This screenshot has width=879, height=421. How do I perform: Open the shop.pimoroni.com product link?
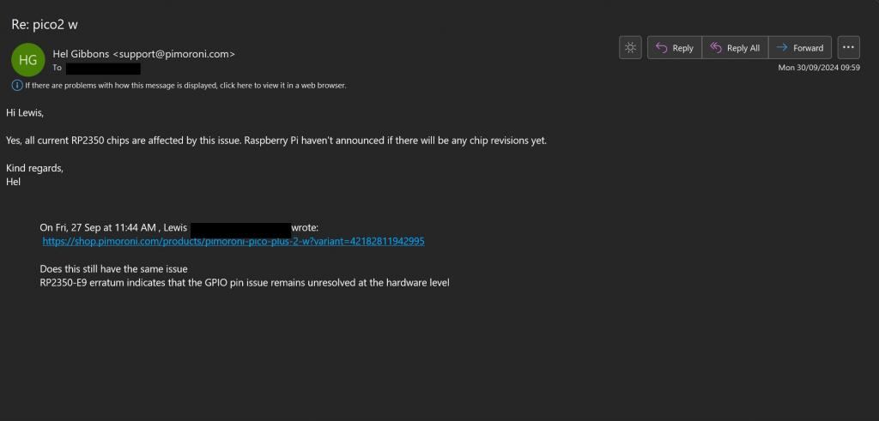coord(233,242)
